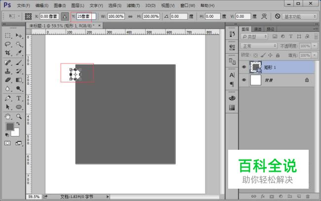Expand the opacity 100% dropdown arrow
Image resolution: width=321 pixels, height=201 pixels.
315,46
